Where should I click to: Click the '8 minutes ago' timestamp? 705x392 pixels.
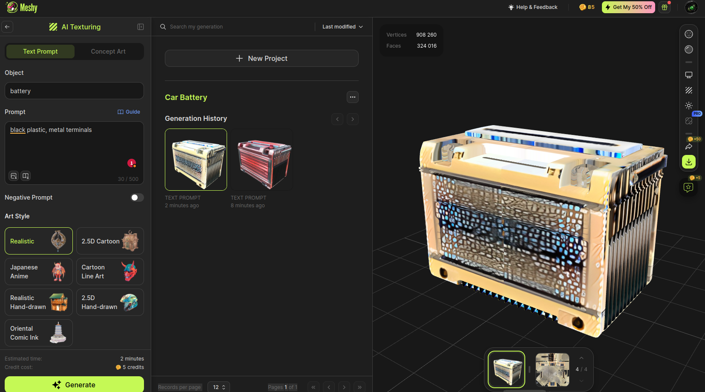pos(248,206)
